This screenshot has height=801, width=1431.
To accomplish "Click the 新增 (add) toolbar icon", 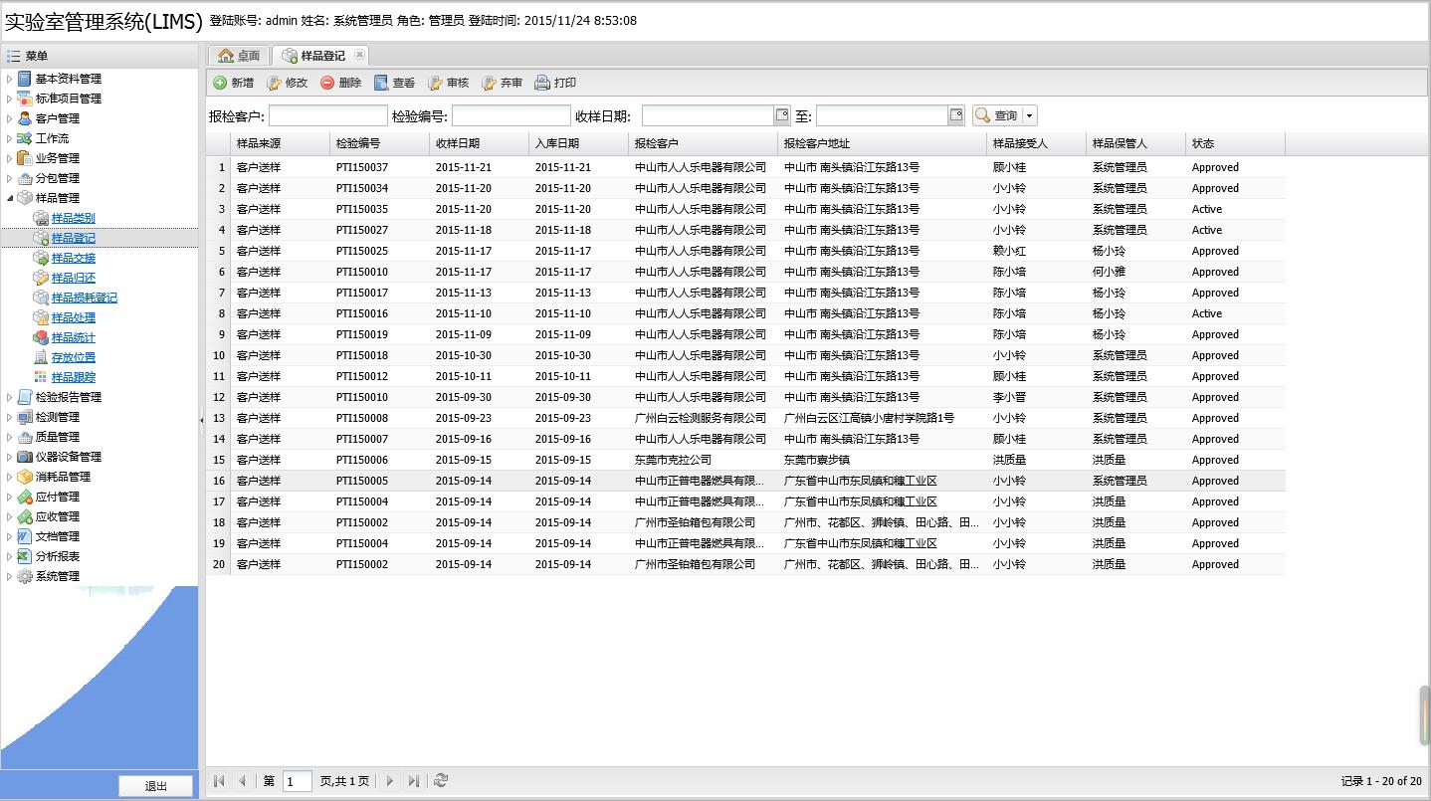I will pos(220,83).
